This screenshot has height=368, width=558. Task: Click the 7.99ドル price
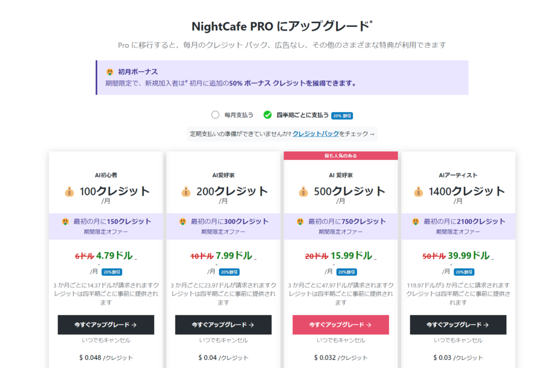234,256
